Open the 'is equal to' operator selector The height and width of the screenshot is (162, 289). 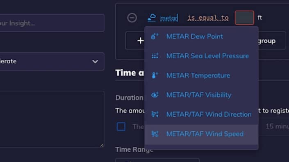(208, 18)
